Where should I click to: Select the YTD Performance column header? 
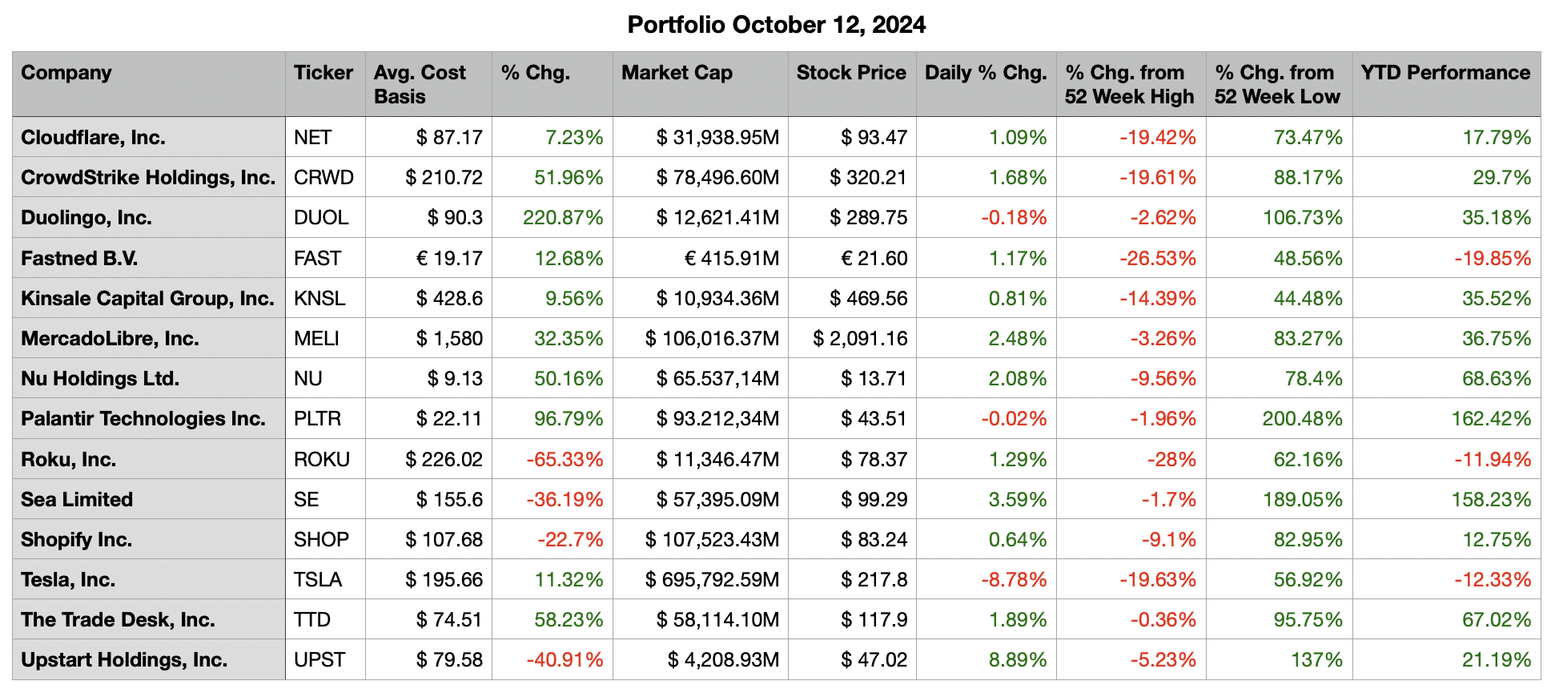click(1445, 73)
